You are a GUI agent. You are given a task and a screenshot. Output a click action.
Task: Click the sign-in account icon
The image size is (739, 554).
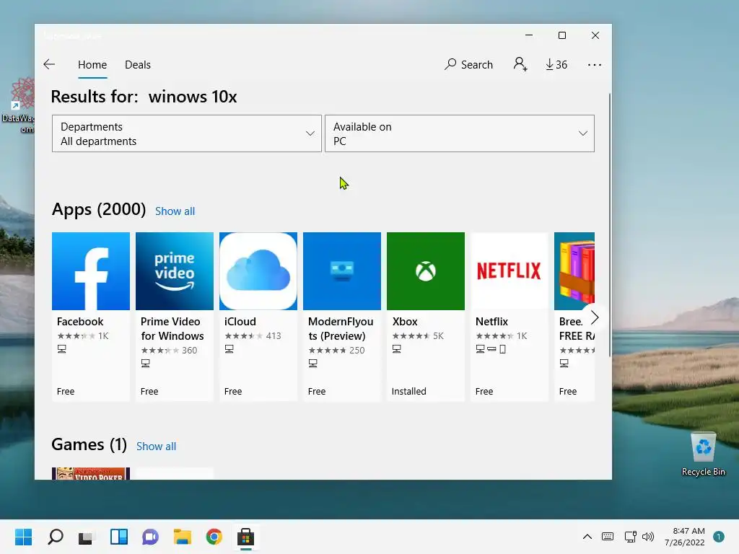click(x=520, y=64)
